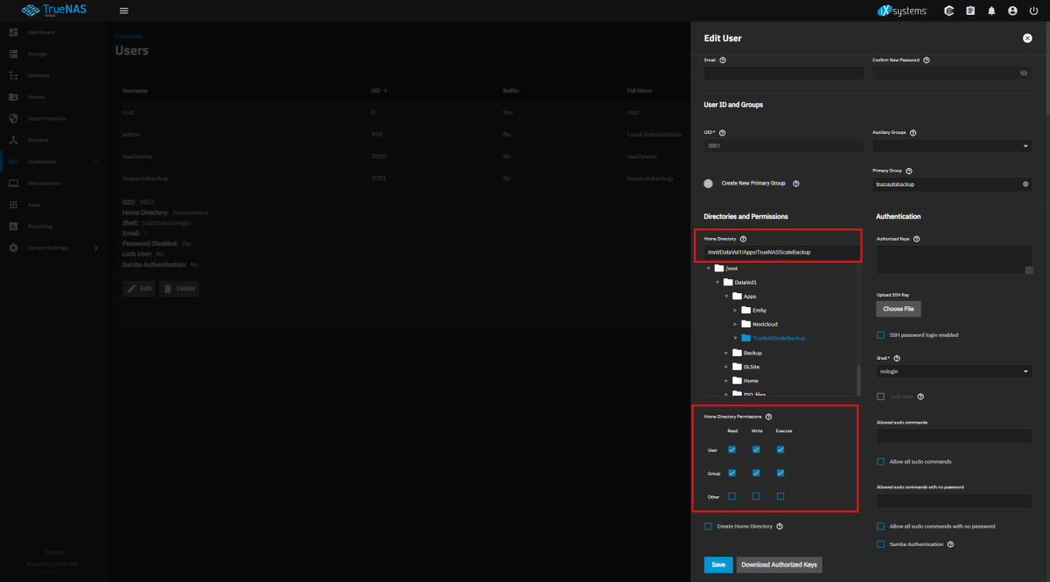Click the Delete user button
The width and height of the screenshot is (1050, 582).
[178, 288]
